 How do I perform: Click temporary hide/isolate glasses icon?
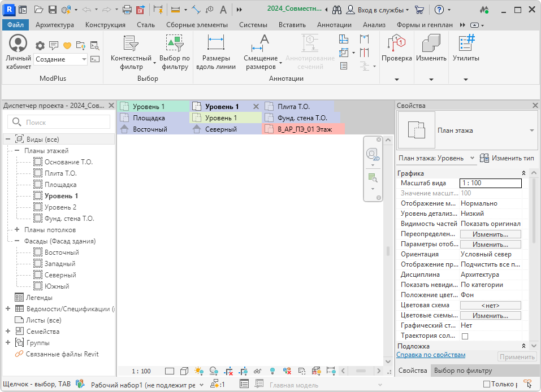click(257, 371)
